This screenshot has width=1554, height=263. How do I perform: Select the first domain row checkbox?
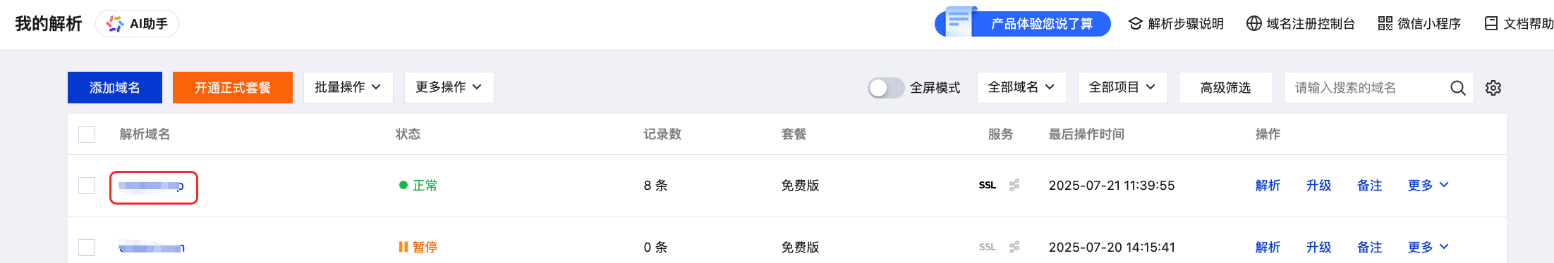[x=87, y=186]
